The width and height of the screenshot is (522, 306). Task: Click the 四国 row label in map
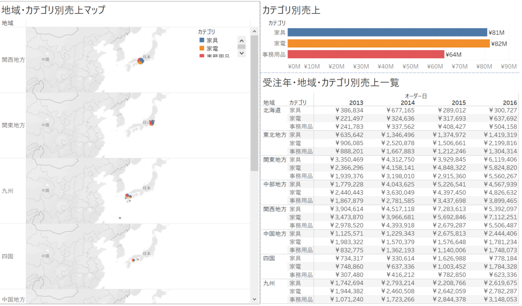(x=8, y=256)
